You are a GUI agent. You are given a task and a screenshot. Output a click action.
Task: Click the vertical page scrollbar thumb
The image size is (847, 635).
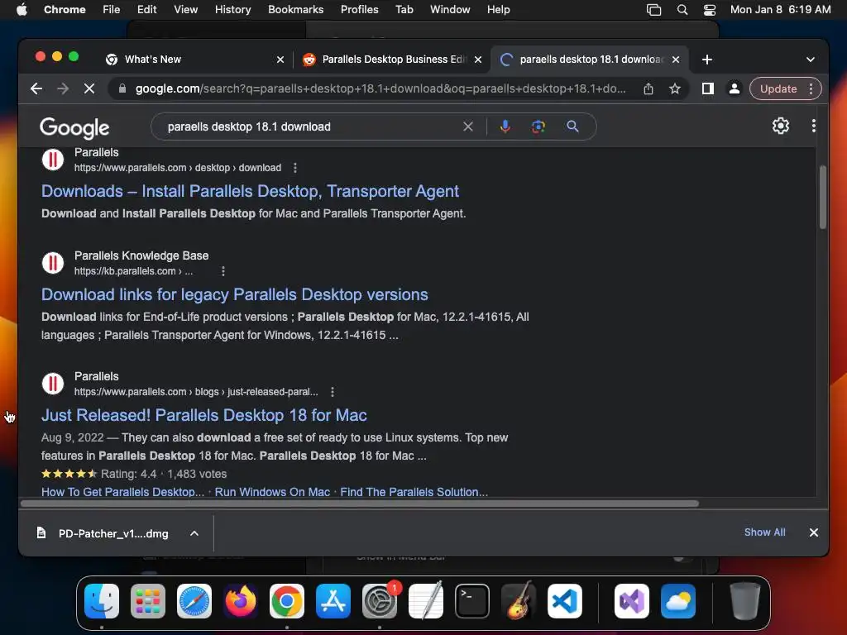(823, 197)
